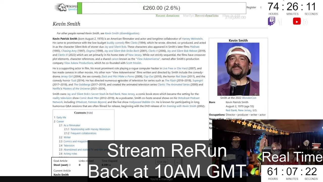This screenshot has height=182, width=323.
Task: Open the reality television link
Action: pyautogui.click(x=62, y=98)
